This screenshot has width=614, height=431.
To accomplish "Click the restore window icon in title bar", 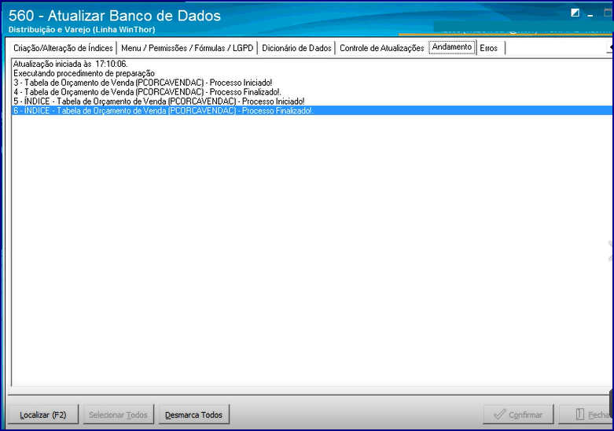I will (575, 13).
